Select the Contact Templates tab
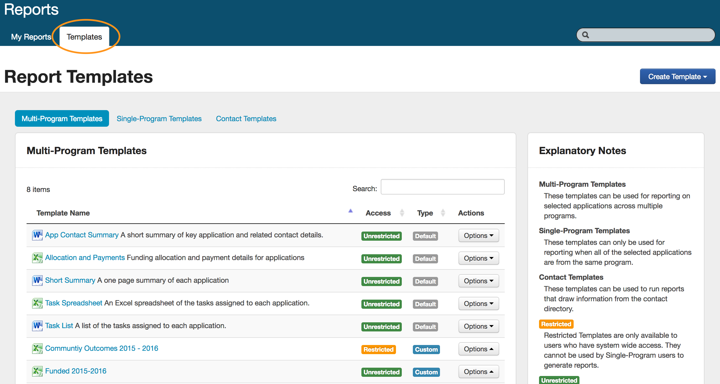The height and width of the screenshot is (384, 720). (246, 119)
